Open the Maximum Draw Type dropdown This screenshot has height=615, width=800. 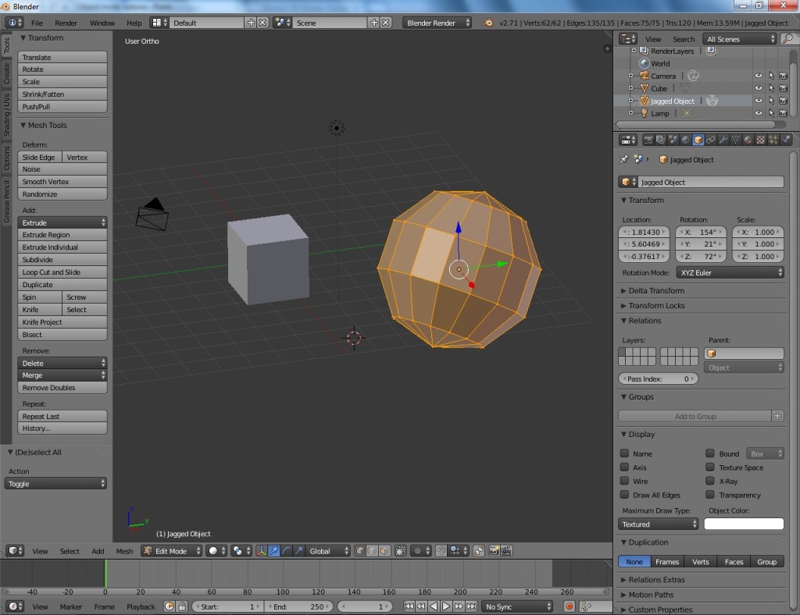tap(657, 524)
